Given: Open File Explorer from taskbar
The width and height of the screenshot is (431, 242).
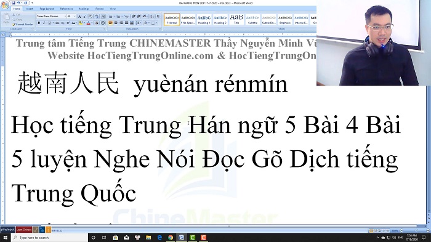Looking at the screenshot, I should 148,238.
